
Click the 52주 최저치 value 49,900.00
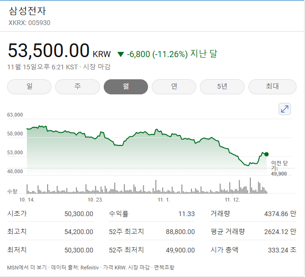[x=181, y=250]
